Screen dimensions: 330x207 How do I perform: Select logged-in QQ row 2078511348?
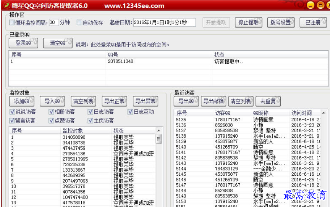[x=168, y=61]
